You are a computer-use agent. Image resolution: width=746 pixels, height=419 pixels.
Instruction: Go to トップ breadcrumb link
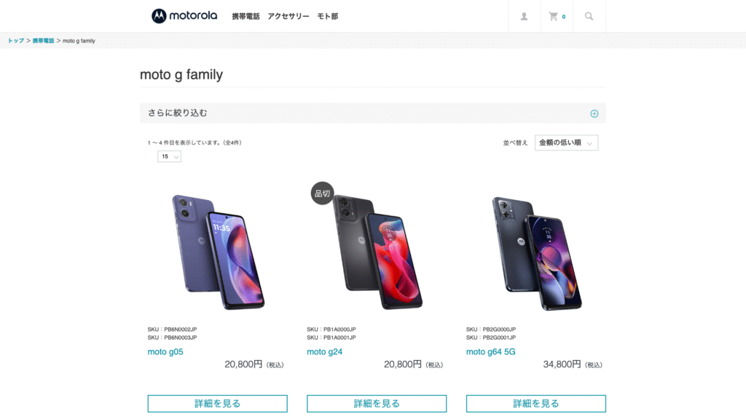coord(16,41)
